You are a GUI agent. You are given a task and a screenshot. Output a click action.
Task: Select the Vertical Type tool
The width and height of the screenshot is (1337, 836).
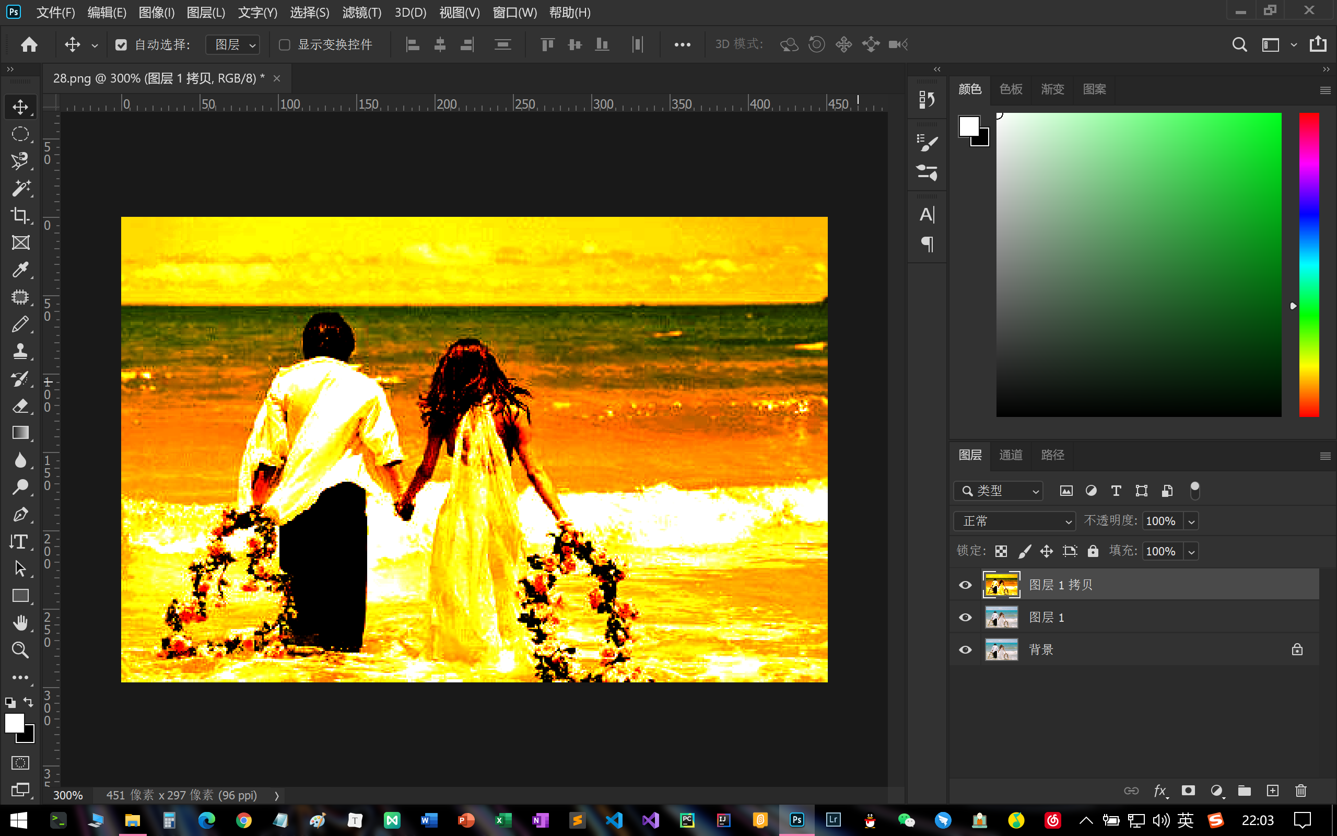tap(20, 541)
